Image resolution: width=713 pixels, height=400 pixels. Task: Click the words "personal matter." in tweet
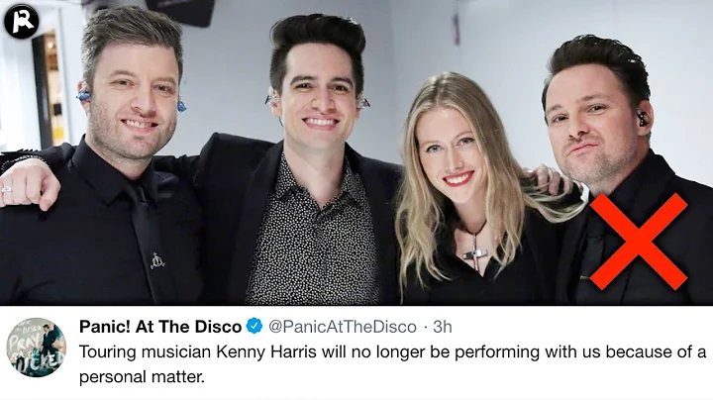[x=142, y=377]
